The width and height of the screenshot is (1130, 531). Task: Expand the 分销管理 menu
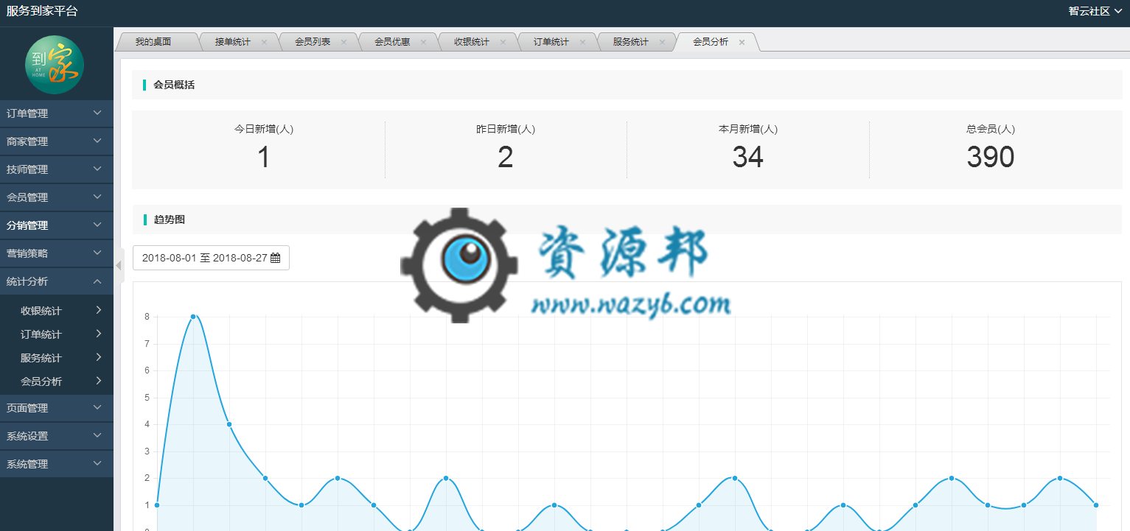pyautogui.click(x=57, y=225)
